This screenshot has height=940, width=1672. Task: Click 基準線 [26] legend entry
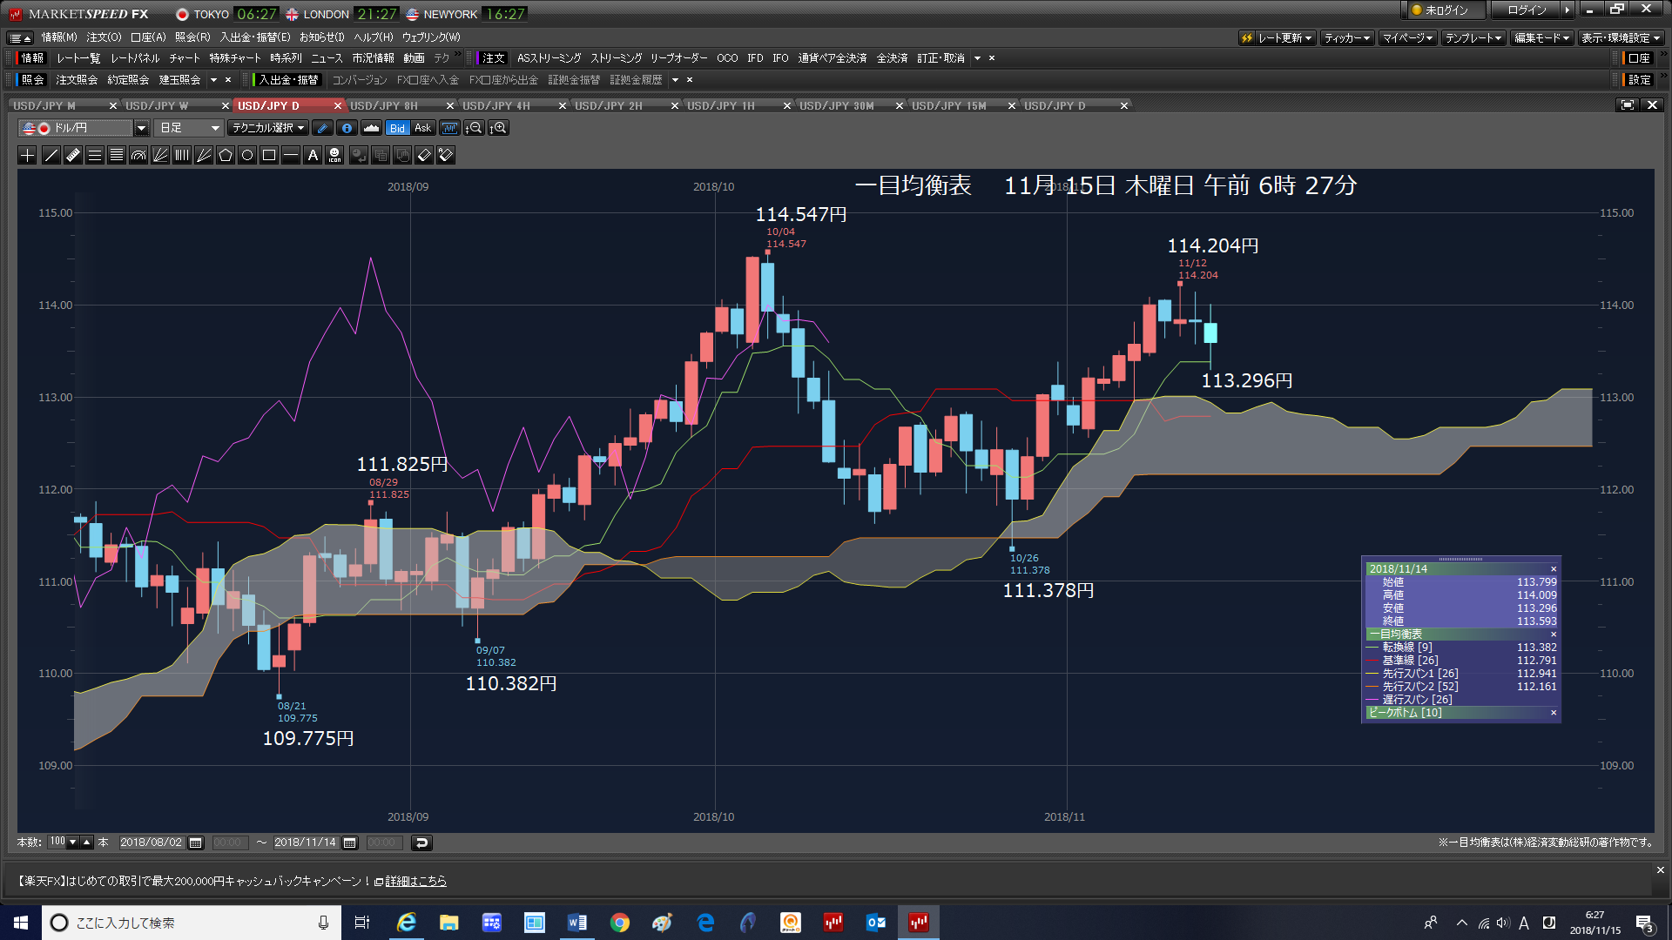point(1410,661)
